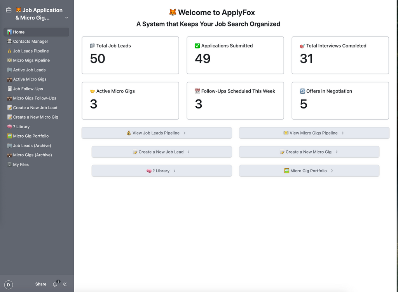Image resolution: width=398 pixels, height=292 pixels.
Task: Click the ? Library button in the main panel
Action: 162,171
